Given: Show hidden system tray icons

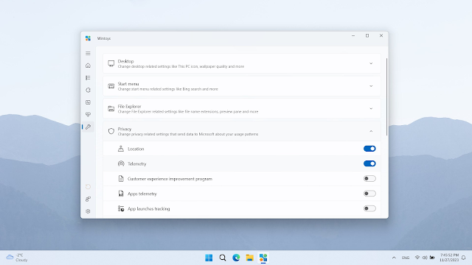Looking at the screenshot, I should 394,258.
